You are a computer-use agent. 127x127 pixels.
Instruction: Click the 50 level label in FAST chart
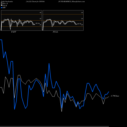40,19
